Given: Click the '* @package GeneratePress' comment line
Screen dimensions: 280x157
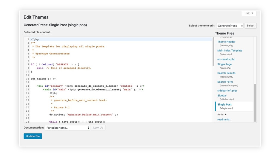Looking at the screenshot, I should click(x=51, y=54).
